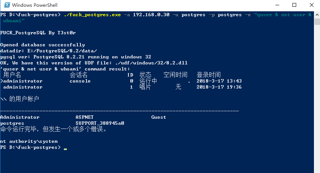Click 'FUCK_PostgreSQL By T3st0r' banner line

tap(38, 33)
